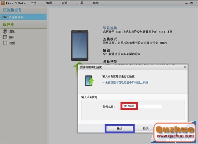Click the USB plug icon in 请连接设备
Image resolution: width=198 pixels, height=144 pixels.
pyautogui.click(x=5, y=17)
